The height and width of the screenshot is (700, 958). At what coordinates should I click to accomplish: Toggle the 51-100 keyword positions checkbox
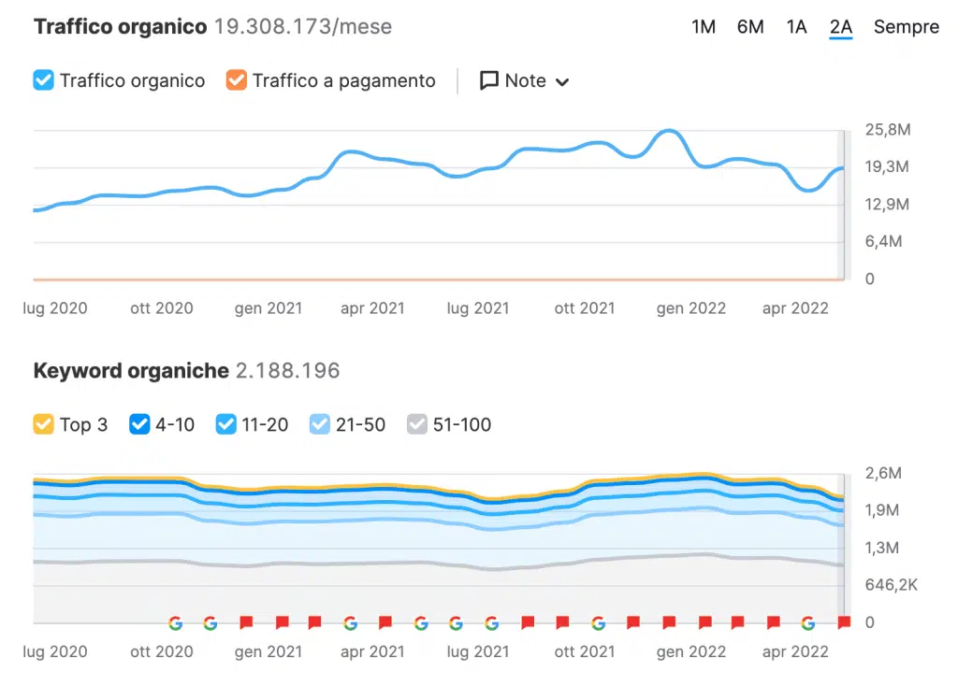tap(417, 425)
